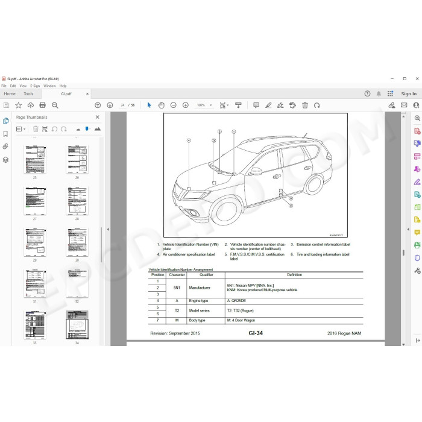Open the Window menu
The height and width of the screenshot is (422, 422).
49,86
